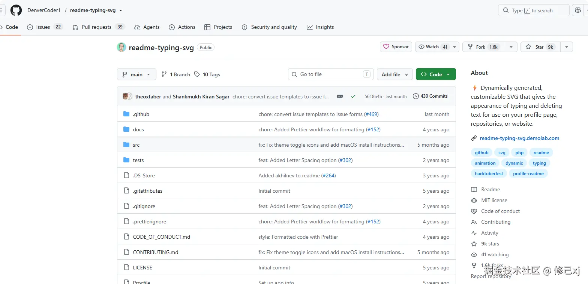
Task: Switch to the Security and quality tab
Action: [269, 27]
